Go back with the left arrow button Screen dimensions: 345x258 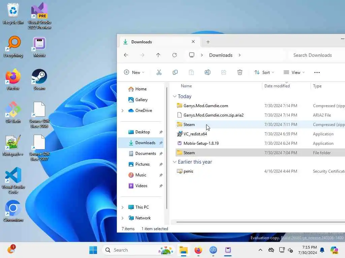pos(126,55)
